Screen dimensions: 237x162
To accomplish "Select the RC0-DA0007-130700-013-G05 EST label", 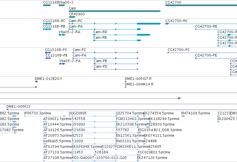I will 99,158.
